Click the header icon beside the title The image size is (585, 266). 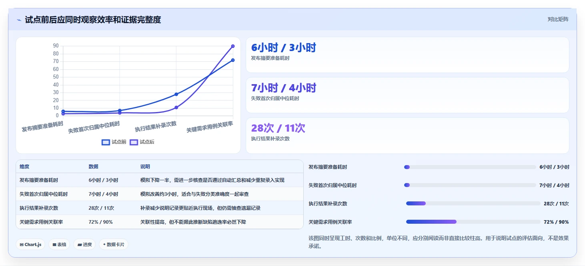(x=19, y=20)
